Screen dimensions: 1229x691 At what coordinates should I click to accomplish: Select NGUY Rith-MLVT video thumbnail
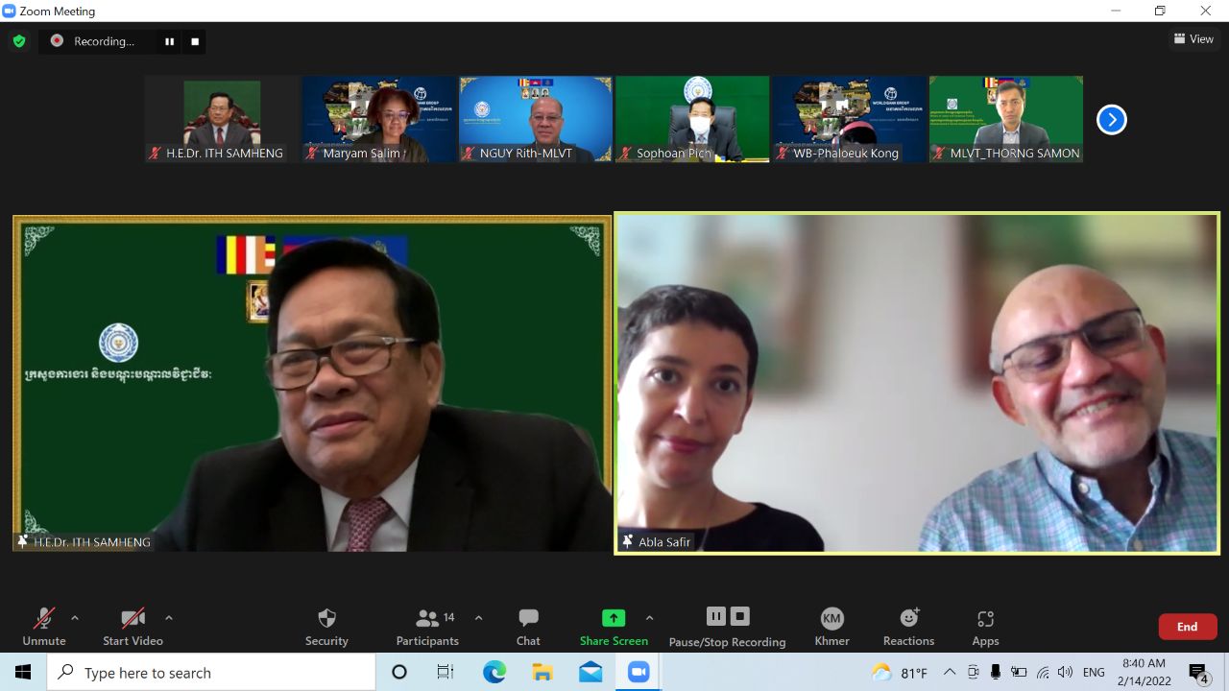[x=535, y=119]
